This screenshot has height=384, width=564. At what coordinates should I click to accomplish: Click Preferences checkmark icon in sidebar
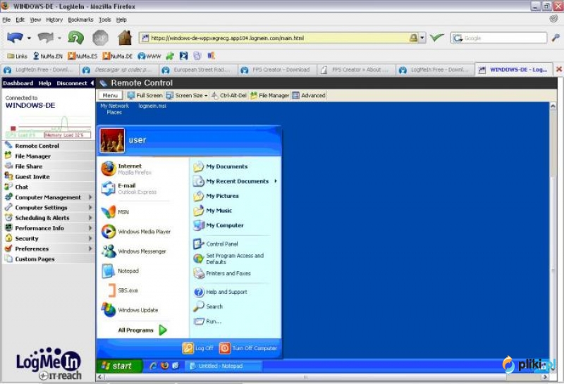(8, 248)
